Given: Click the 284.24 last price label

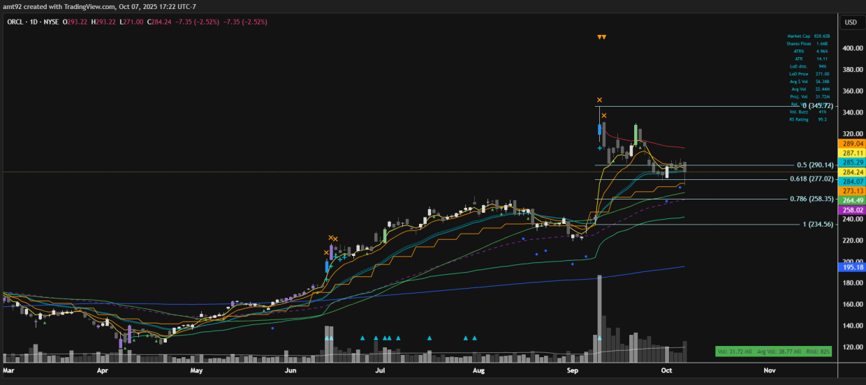Looking at the screenshot, I should click(851, 172).
